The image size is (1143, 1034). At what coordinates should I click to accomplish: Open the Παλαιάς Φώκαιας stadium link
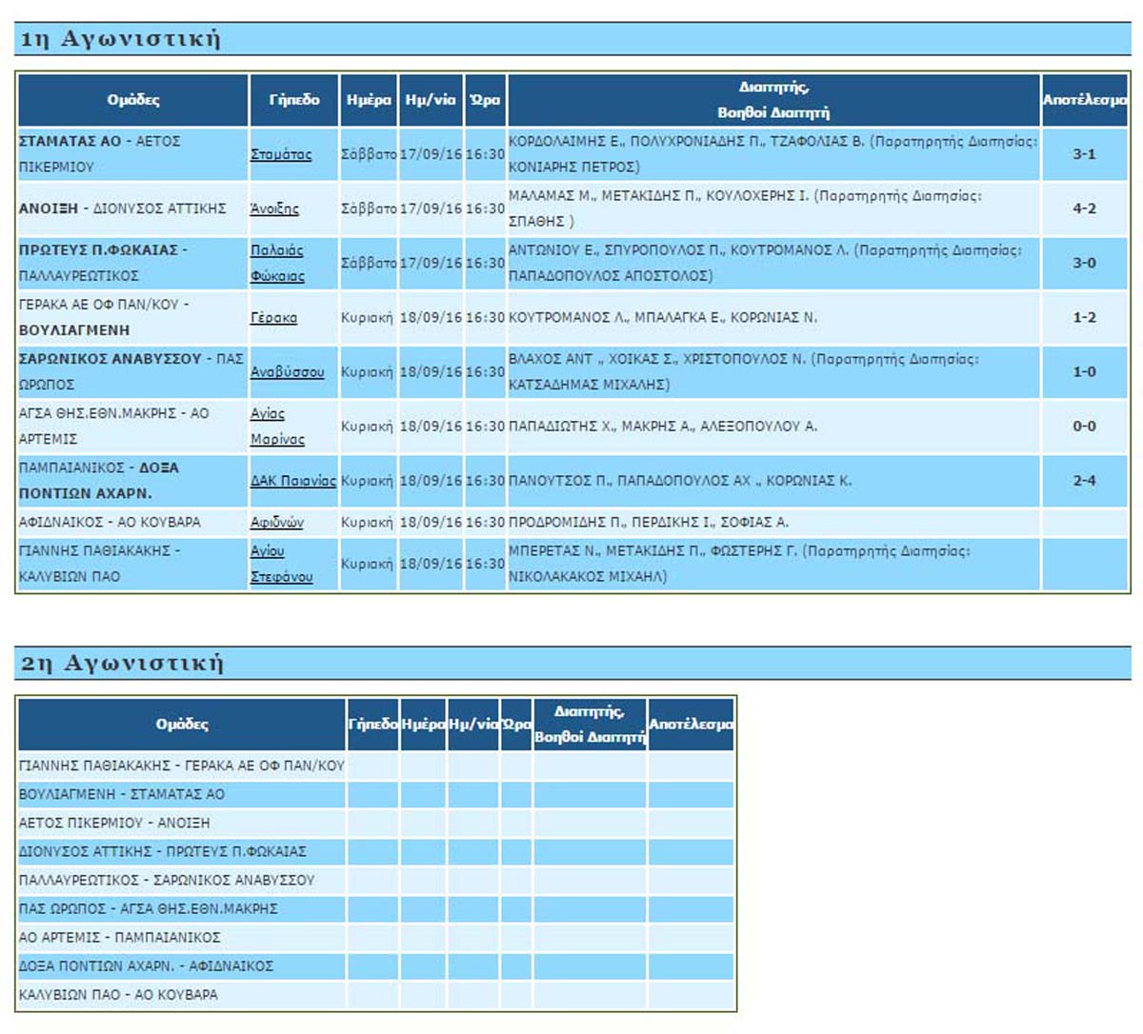pyautogui.click(x=277, y=263)
